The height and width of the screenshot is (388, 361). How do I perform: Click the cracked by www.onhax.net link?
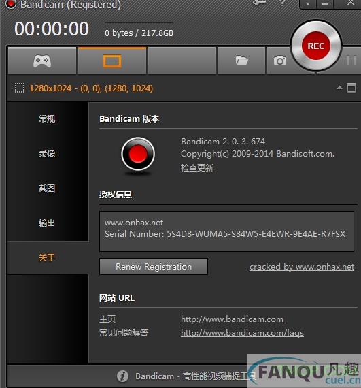tap(302, 267)
